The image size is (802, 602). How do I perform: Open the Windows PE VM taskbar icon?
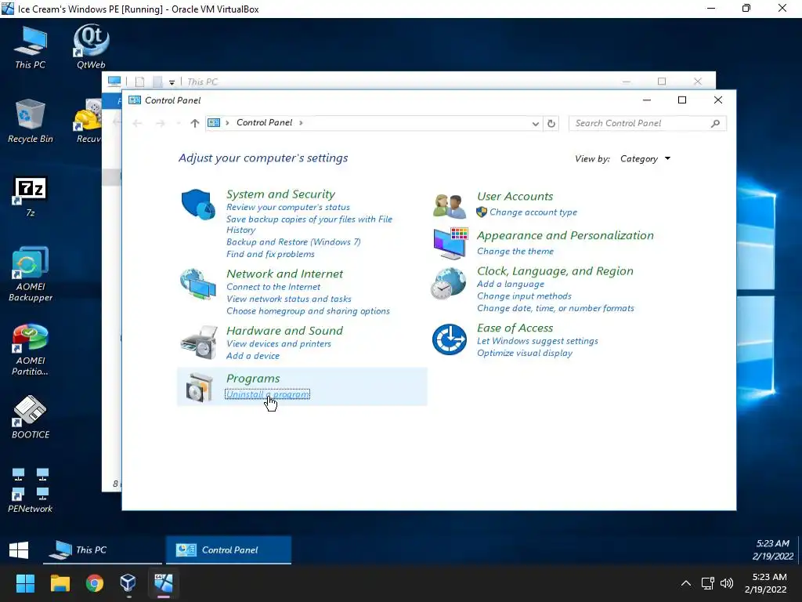tap(163, 583)
